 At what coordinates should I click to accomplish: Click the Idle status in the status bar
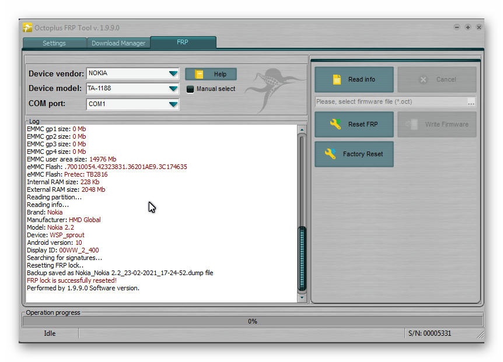tap(50, 333)
